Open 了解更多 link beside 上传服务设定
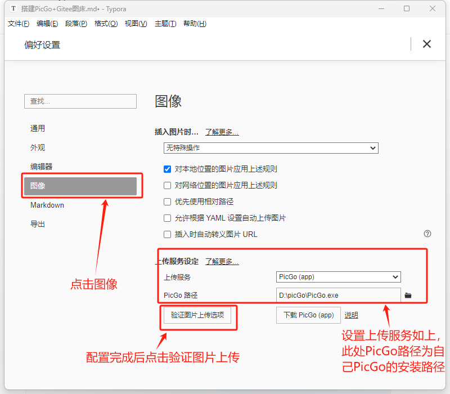Image resolution: width=450 pixels, height=394 pixels. coord(222,262)
